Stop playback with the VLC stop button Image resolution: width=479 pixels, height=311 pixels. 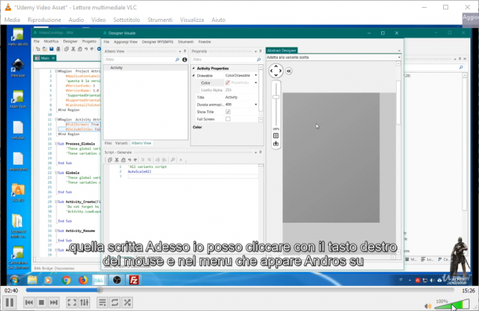click(x=41, y=302)
